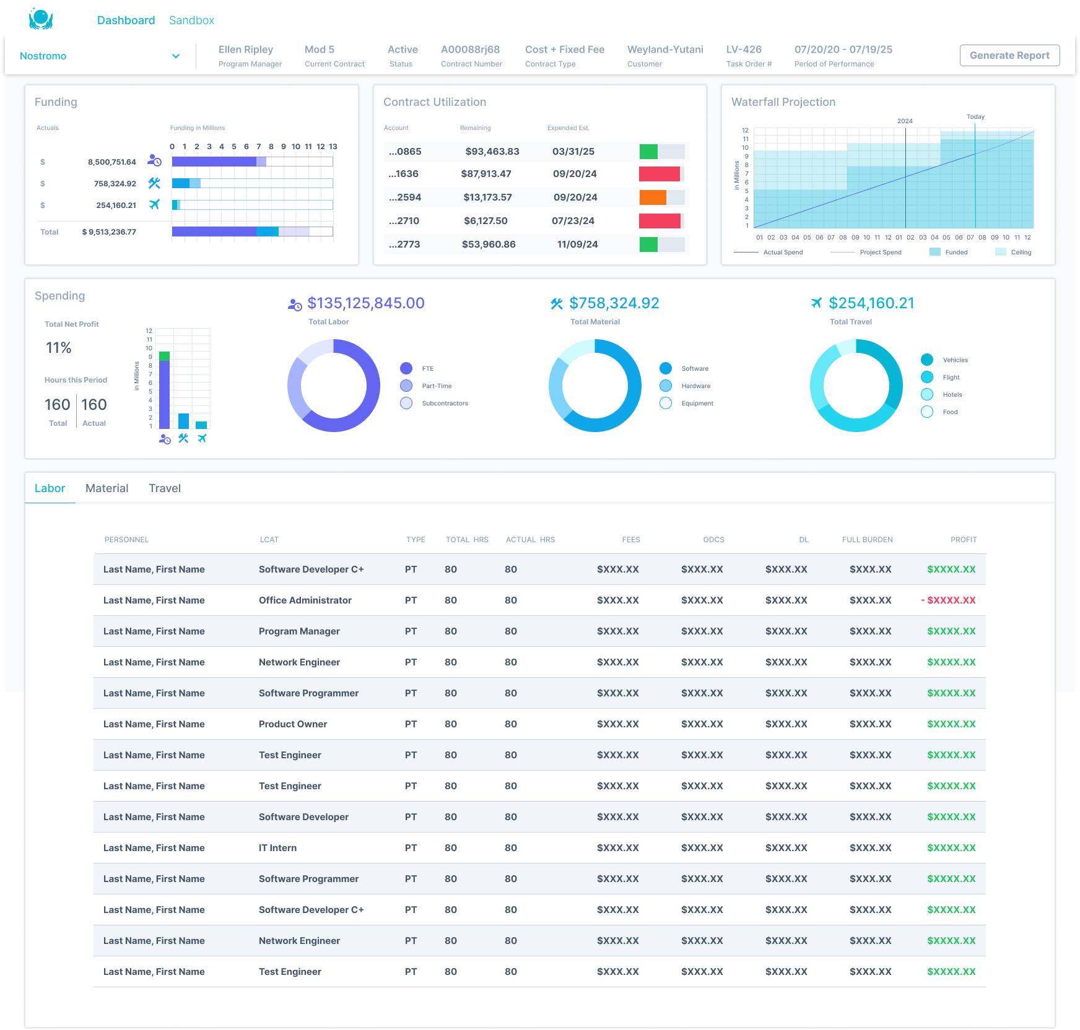Click the material tools icon in Funding panel
This screenshot has width=1080, height=1030.
coord(154,183)
